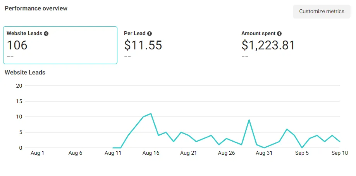
Task: Click the Sep 5 axis label
Action: (302, 153)
